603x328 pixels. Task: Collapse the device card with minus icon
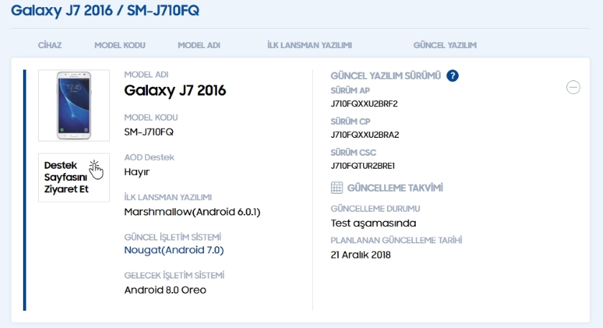click(573, 88)
